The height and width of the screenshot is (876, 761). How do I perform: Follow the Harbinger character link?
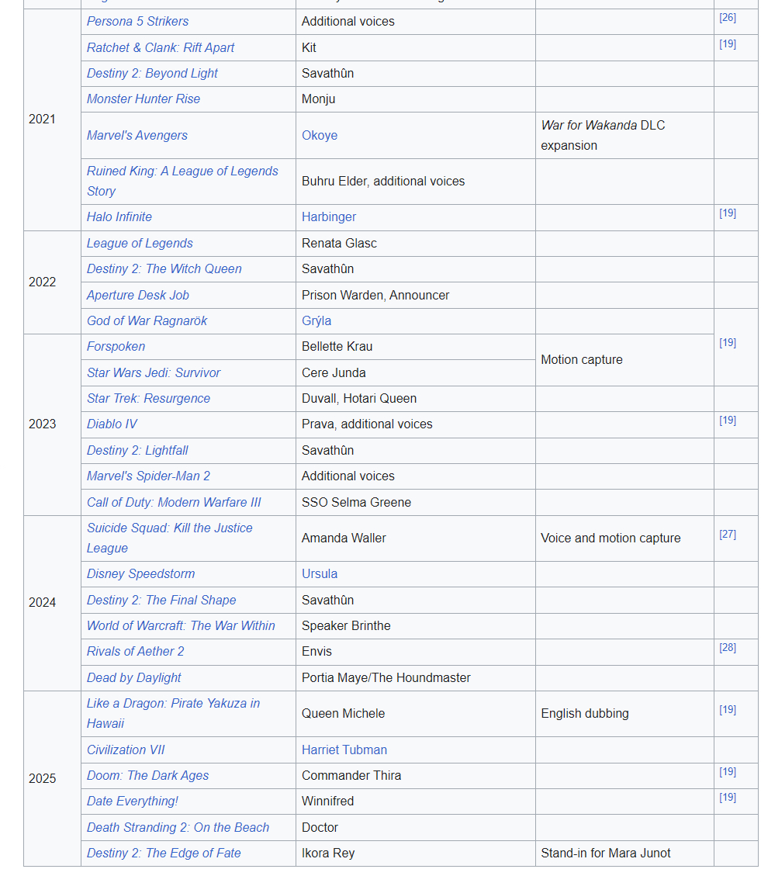coord(329,216)
